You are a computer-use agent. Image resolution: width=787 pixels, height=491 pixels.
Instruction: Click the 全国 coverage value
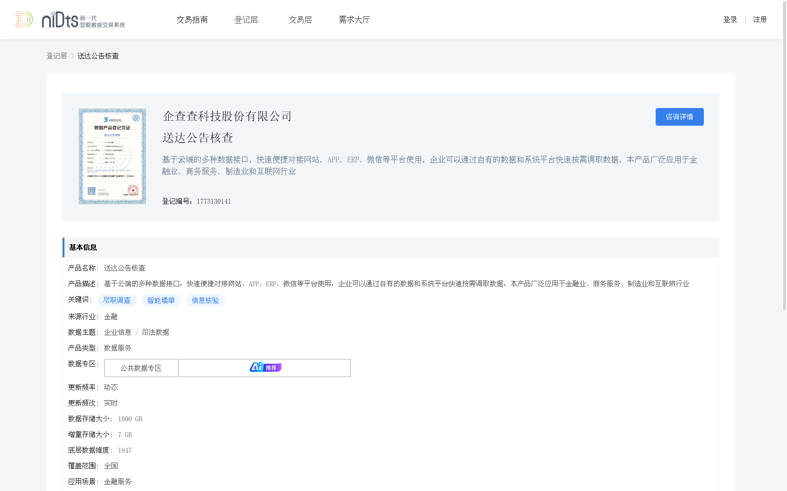[111, 466]
